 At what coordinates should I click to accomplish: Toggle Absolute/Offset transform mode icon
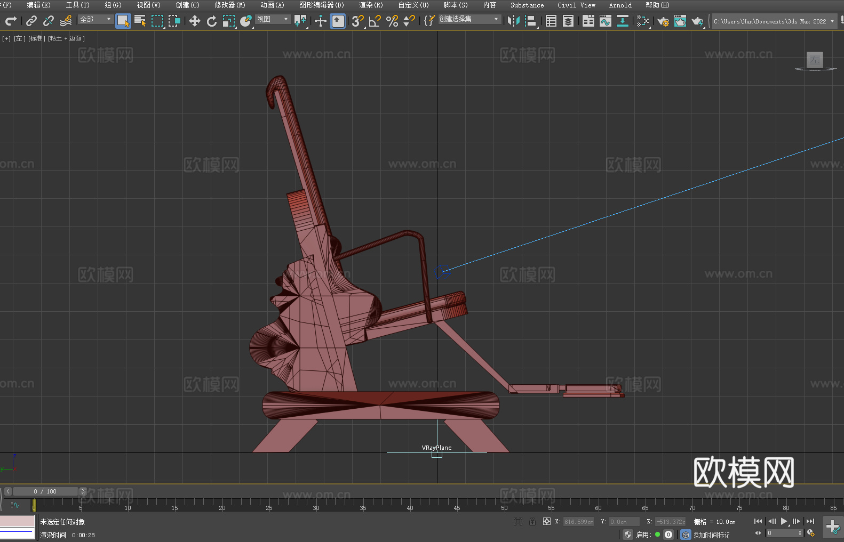(x=546, y=521)
